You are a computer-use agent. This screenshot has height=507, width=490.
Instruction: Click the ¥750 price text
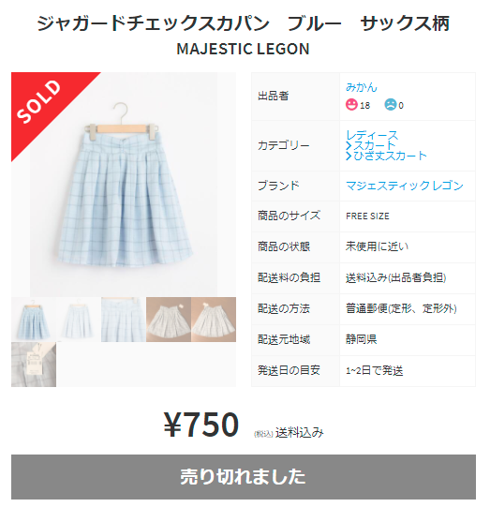(x=201, y=425)
